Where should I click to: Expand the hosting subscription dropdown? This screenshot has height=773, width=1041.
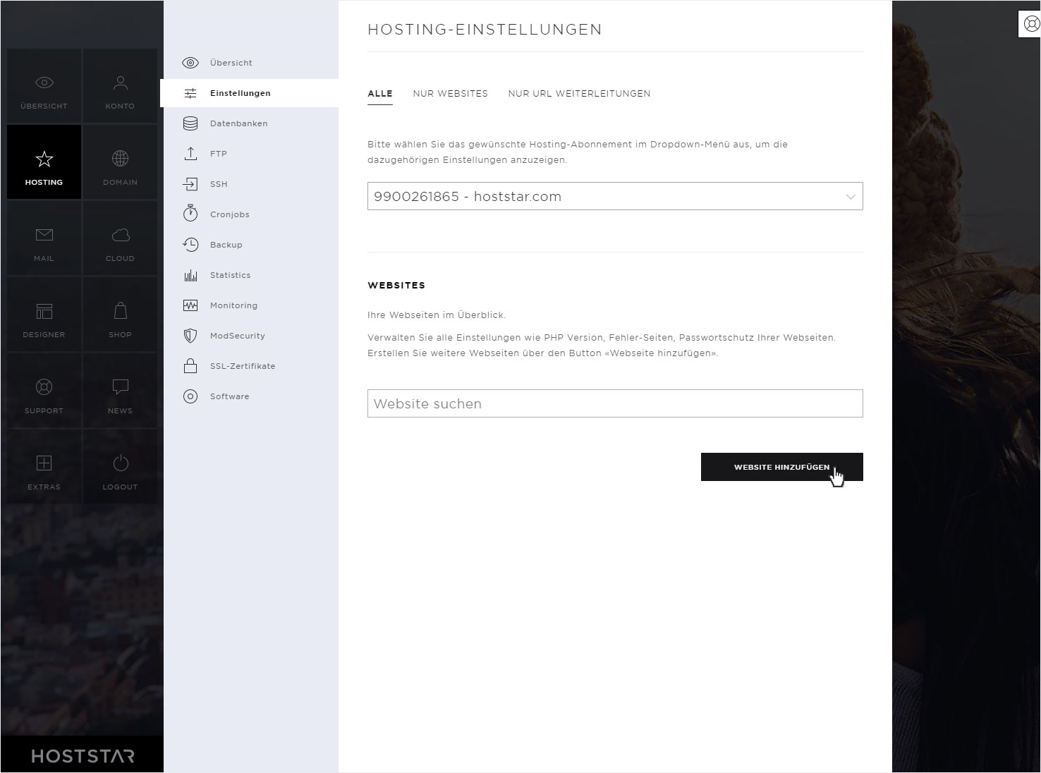click(615, 196)
